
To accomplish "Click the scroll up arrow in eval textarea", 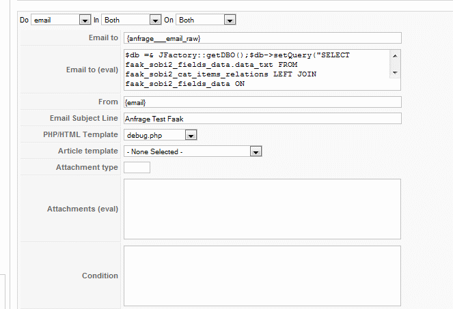I will (x=395, y=56).
